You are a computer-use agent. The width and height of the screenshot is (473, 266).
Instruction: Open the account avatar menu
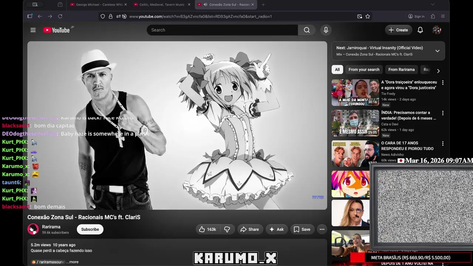tap(437, 30)
